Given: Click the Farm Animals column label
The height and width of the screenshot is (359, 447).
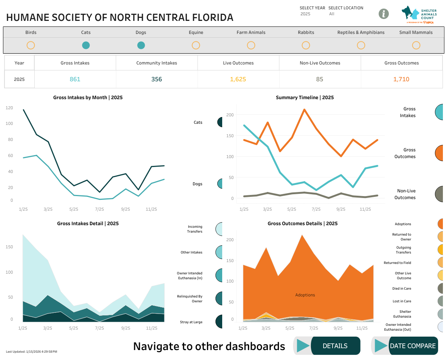Looking at the screenshot, I should (x=251, y=32).
